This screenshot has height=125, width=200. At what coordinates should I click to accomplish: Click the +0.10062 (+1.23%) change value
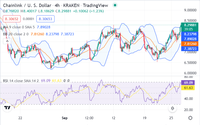click(88, 11)
